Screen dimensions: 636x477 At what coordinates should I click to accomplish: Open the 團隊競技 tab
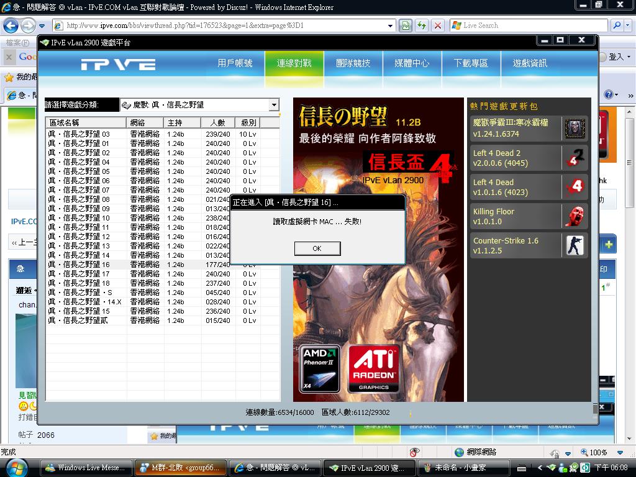coord(353,63)
